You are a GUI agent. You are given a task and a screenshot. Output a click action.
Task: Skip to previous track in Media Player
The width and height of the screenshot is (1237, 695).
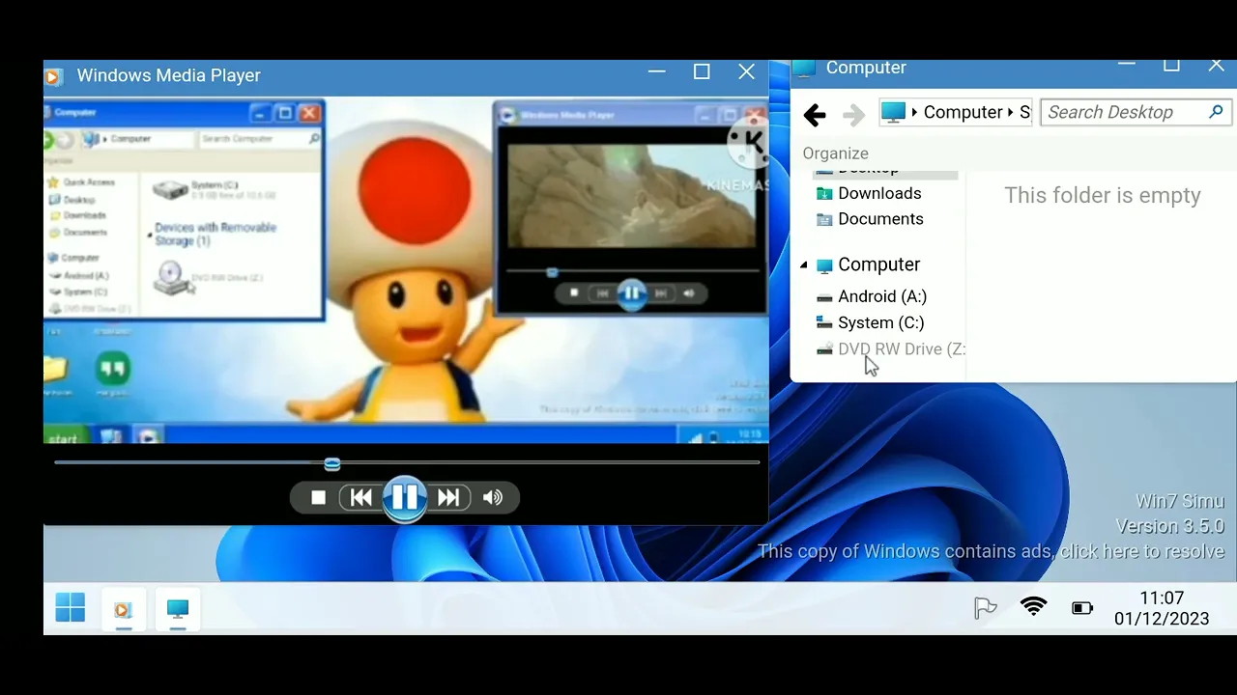360,497
